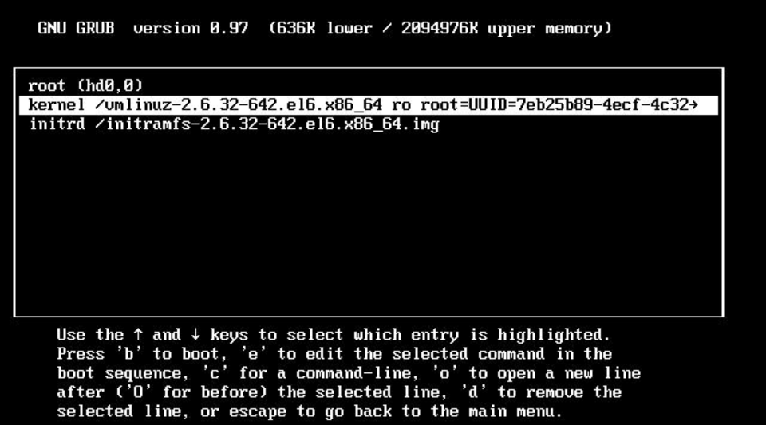Click the up arrow symbol in the instructions
The image size is (766, 425).
[x=138, y=335]
